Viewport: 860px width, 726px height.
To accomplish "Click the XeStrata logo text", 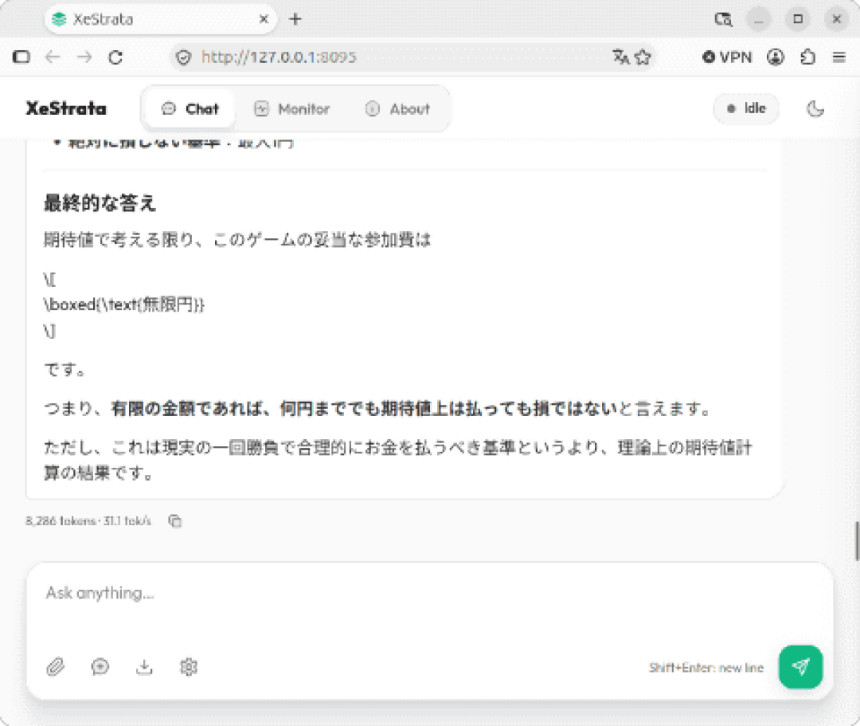I will tap(66, 108).
